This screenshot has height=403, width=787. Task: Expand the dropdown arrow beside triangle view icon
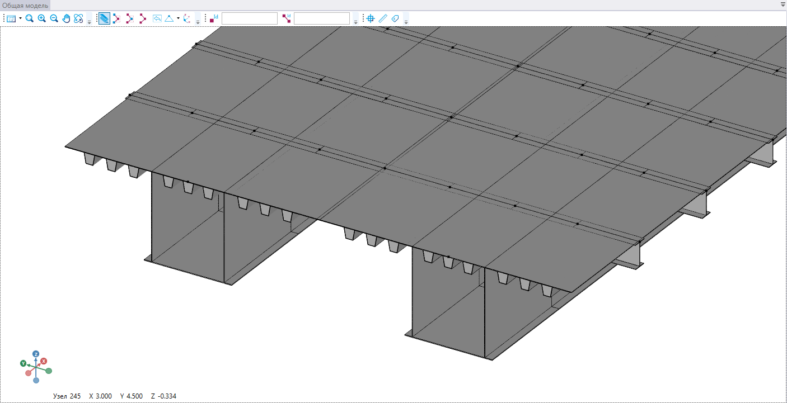tap(178, 18)
